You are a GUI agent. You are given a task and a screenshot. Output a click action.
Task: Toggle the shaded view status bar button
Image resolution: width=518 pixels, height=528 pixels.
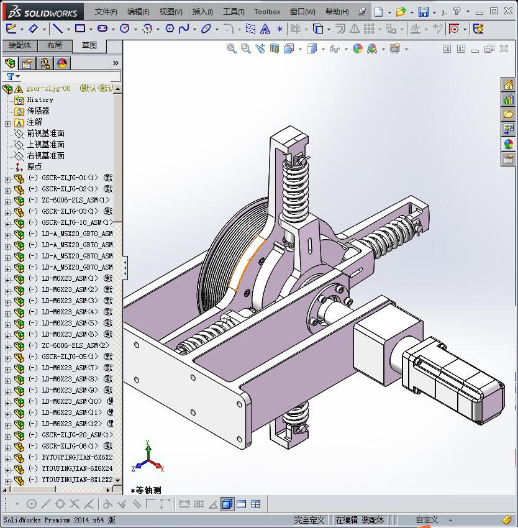tap(228, 504)
